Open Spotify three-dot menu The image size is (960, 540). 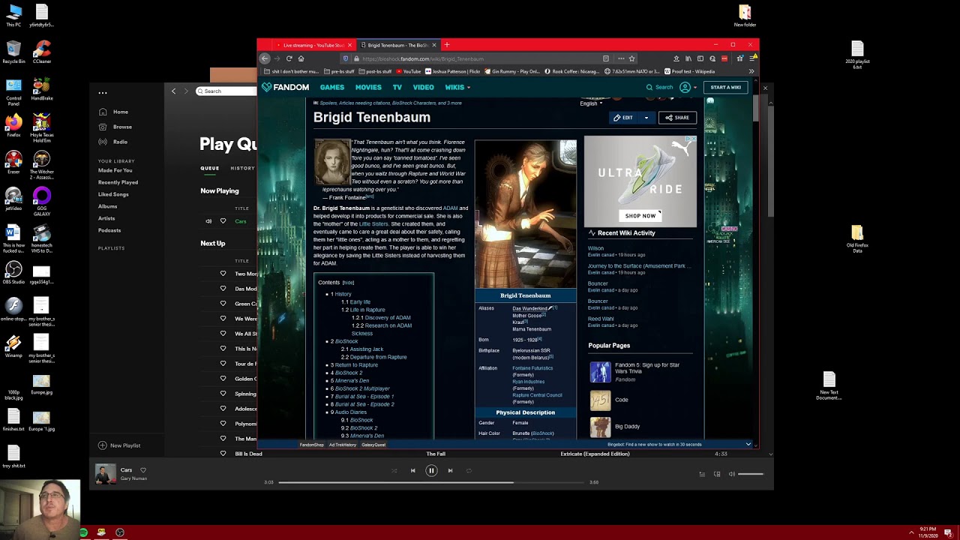click(103, 93)
